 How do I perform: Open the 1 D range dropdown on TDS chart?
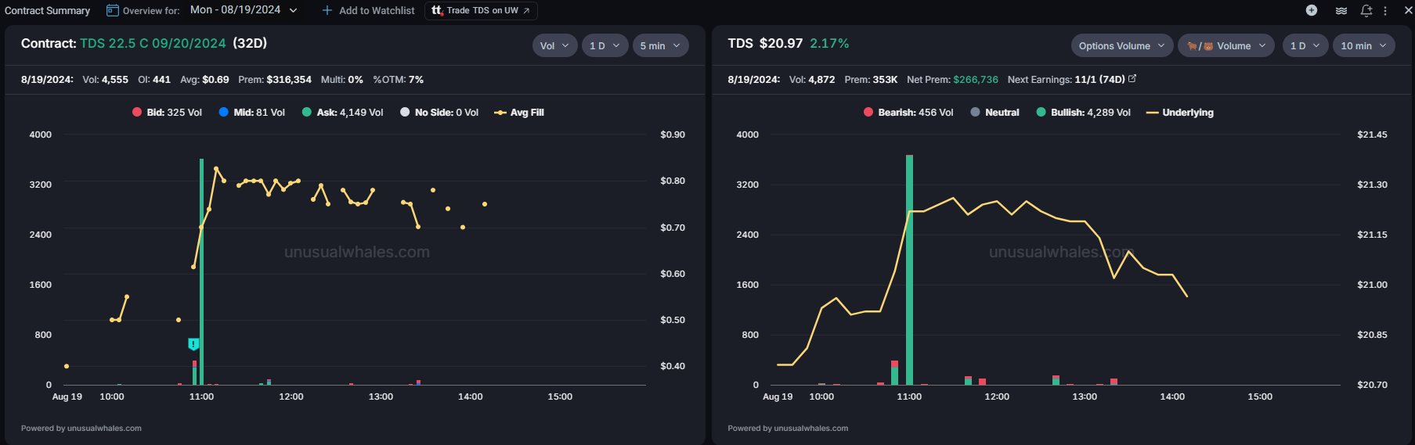(x=1305, y=45)
